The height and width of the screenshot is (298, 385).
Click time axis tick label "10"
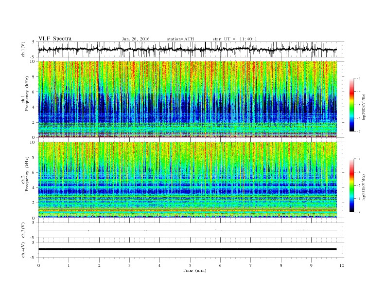tap(342, 265)
